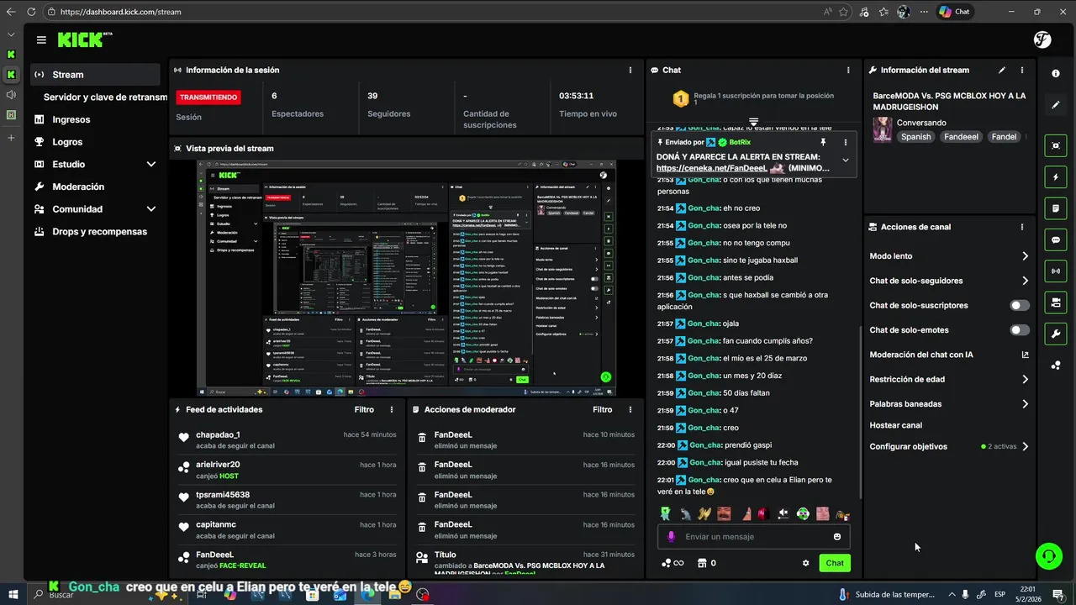Open the ceneka.net/FanDeeeL link
Image resolution: width=1076 pixels, height=605 pixels.
711,168
